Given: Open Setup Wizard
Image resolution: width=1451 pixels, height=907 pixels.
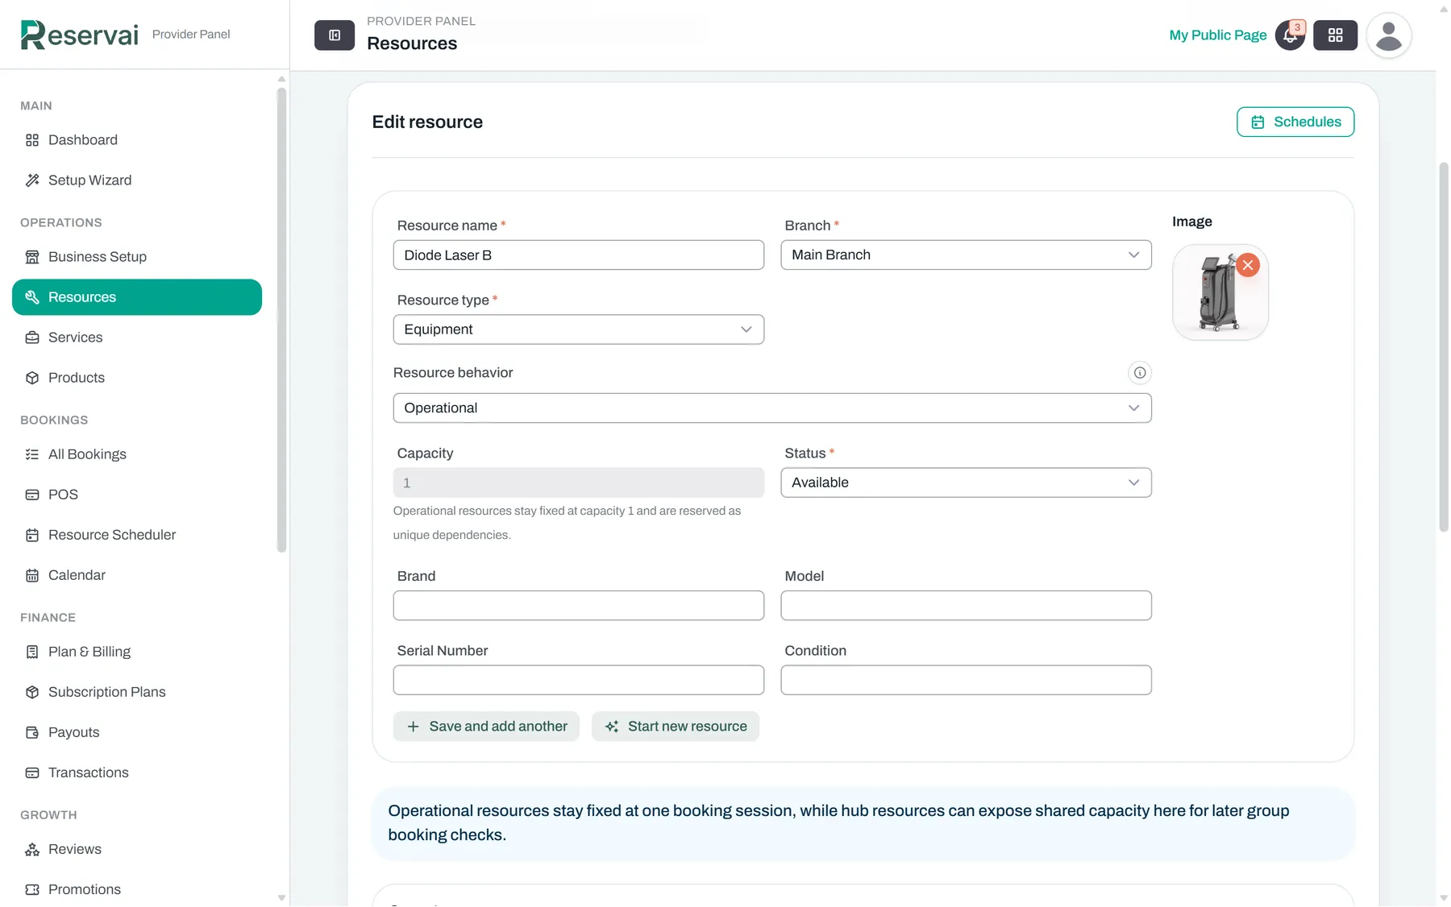Looking at the screenshot, I should point(137,180).
